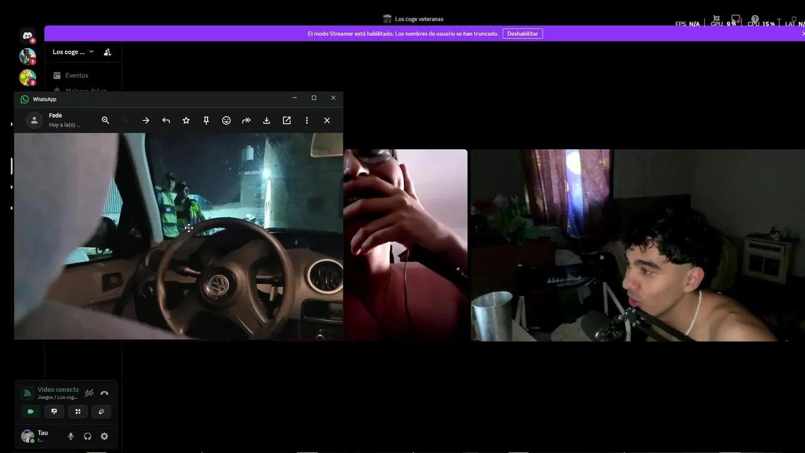Screen dimensions: 805x453
Task: Open Discord user settings gear
Action: pos(104,436)
